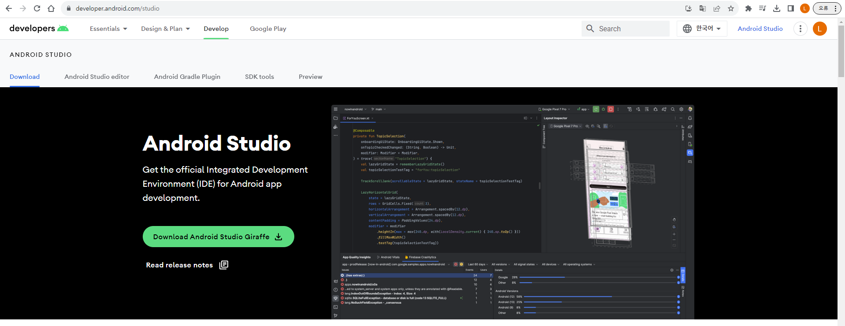845x326 pixels.
Task: Expand the Design & Plan menu
Action: click(x=165, y=29)
